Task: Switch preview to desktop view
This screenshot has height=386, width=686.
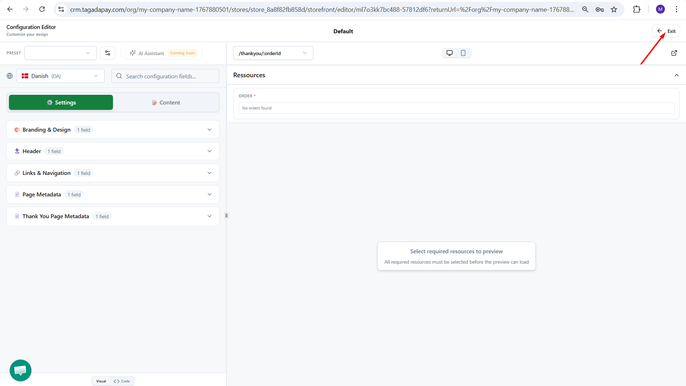Action: point(449,53)
